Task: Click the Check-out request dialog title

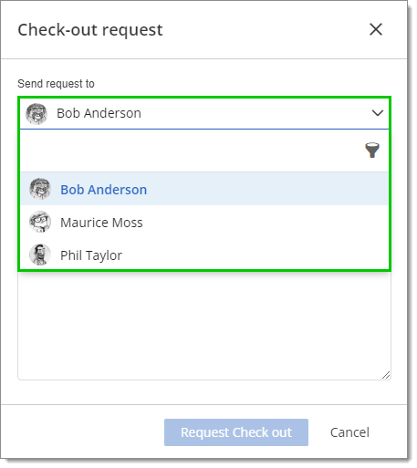Action: tap(90, 30)
